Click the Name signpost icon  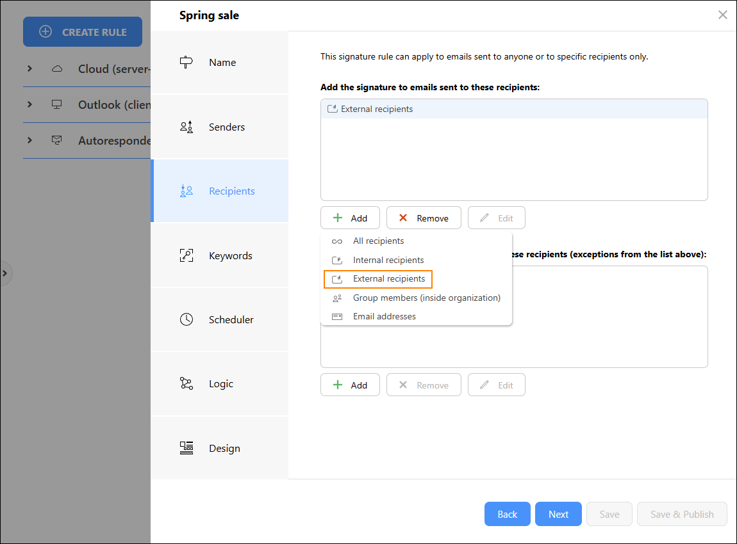point(186,62)
